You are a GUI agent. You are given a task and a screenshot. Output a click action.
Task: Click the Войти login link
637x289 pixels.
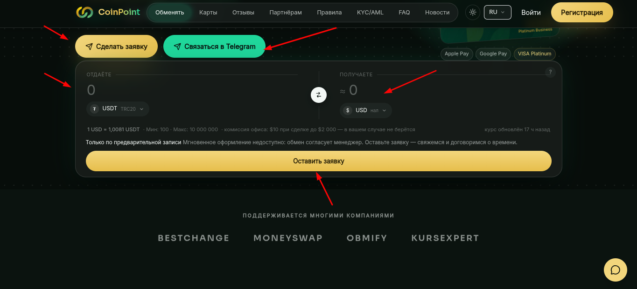531,13
